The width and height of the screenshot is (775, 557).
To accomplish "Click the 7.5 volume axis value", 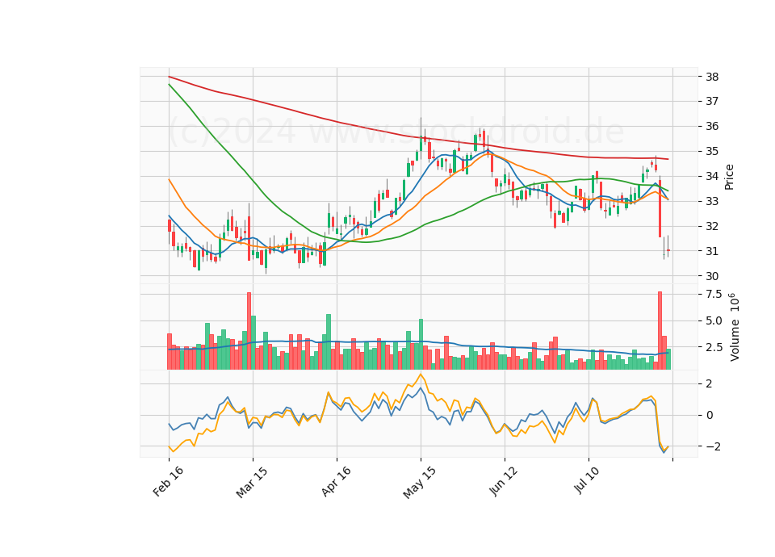I will pyautogui.click(x=714, y=295).
